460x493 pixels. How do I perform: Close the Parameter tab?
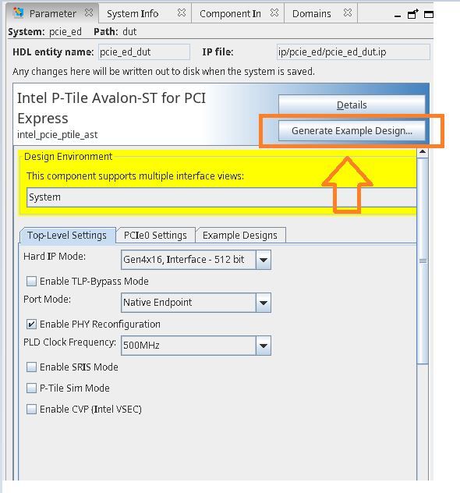pyautogui.click(x=89, y=13)
